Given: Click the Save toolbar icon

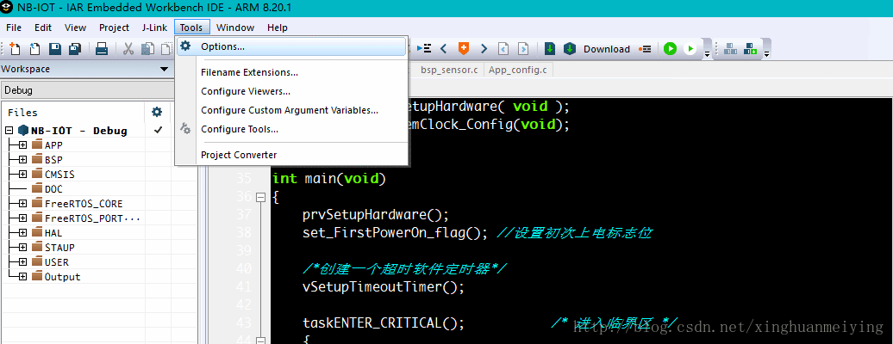Looking at the screenshot, I should pyautogui.click(x=54, y=49).
